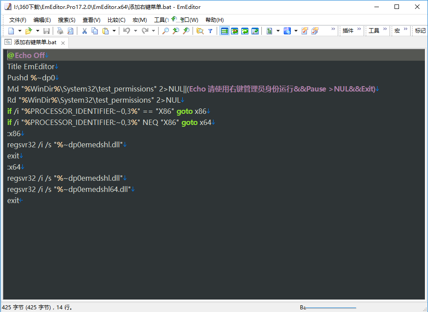
Task: Click the Print icon in toolbar
Action: coord(60,31)
